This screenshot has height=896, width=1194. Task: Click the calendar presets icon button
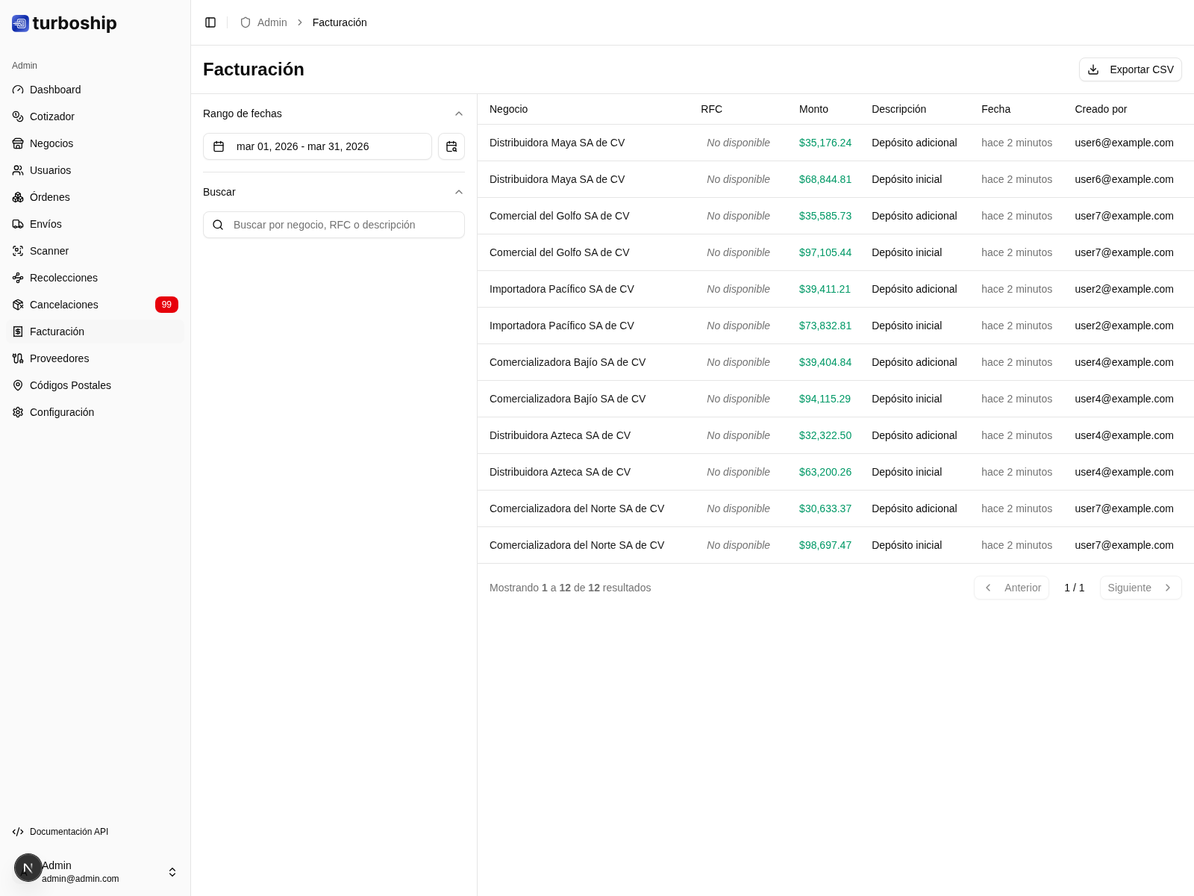[x=451, y=146]
